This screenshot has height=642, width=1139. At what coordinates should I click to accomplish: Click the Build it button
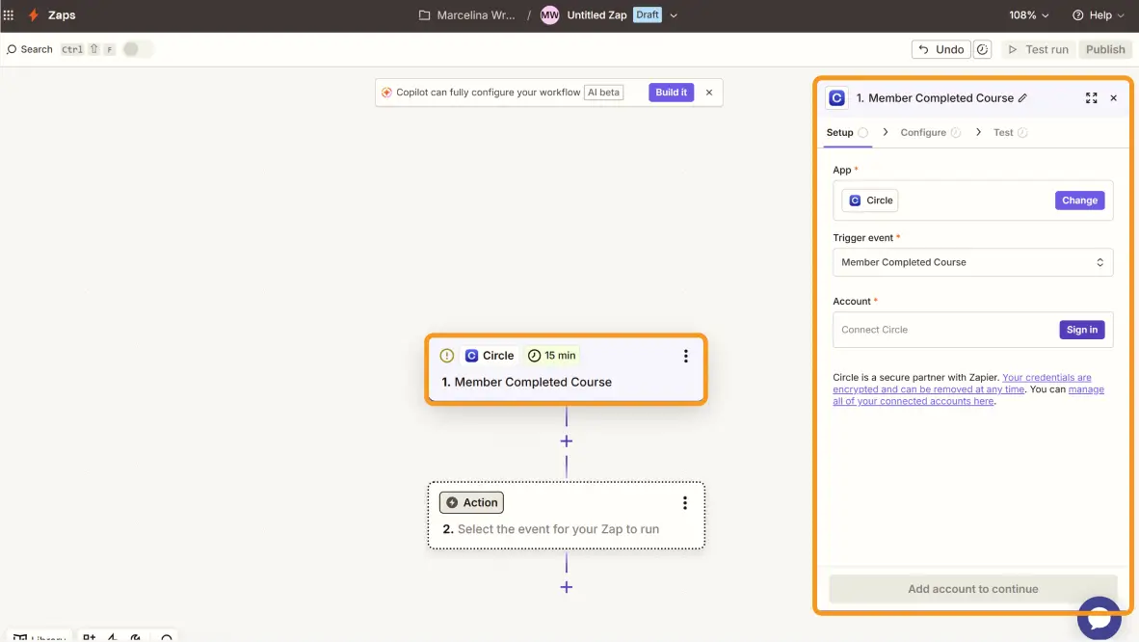click(x=671, y=93)
